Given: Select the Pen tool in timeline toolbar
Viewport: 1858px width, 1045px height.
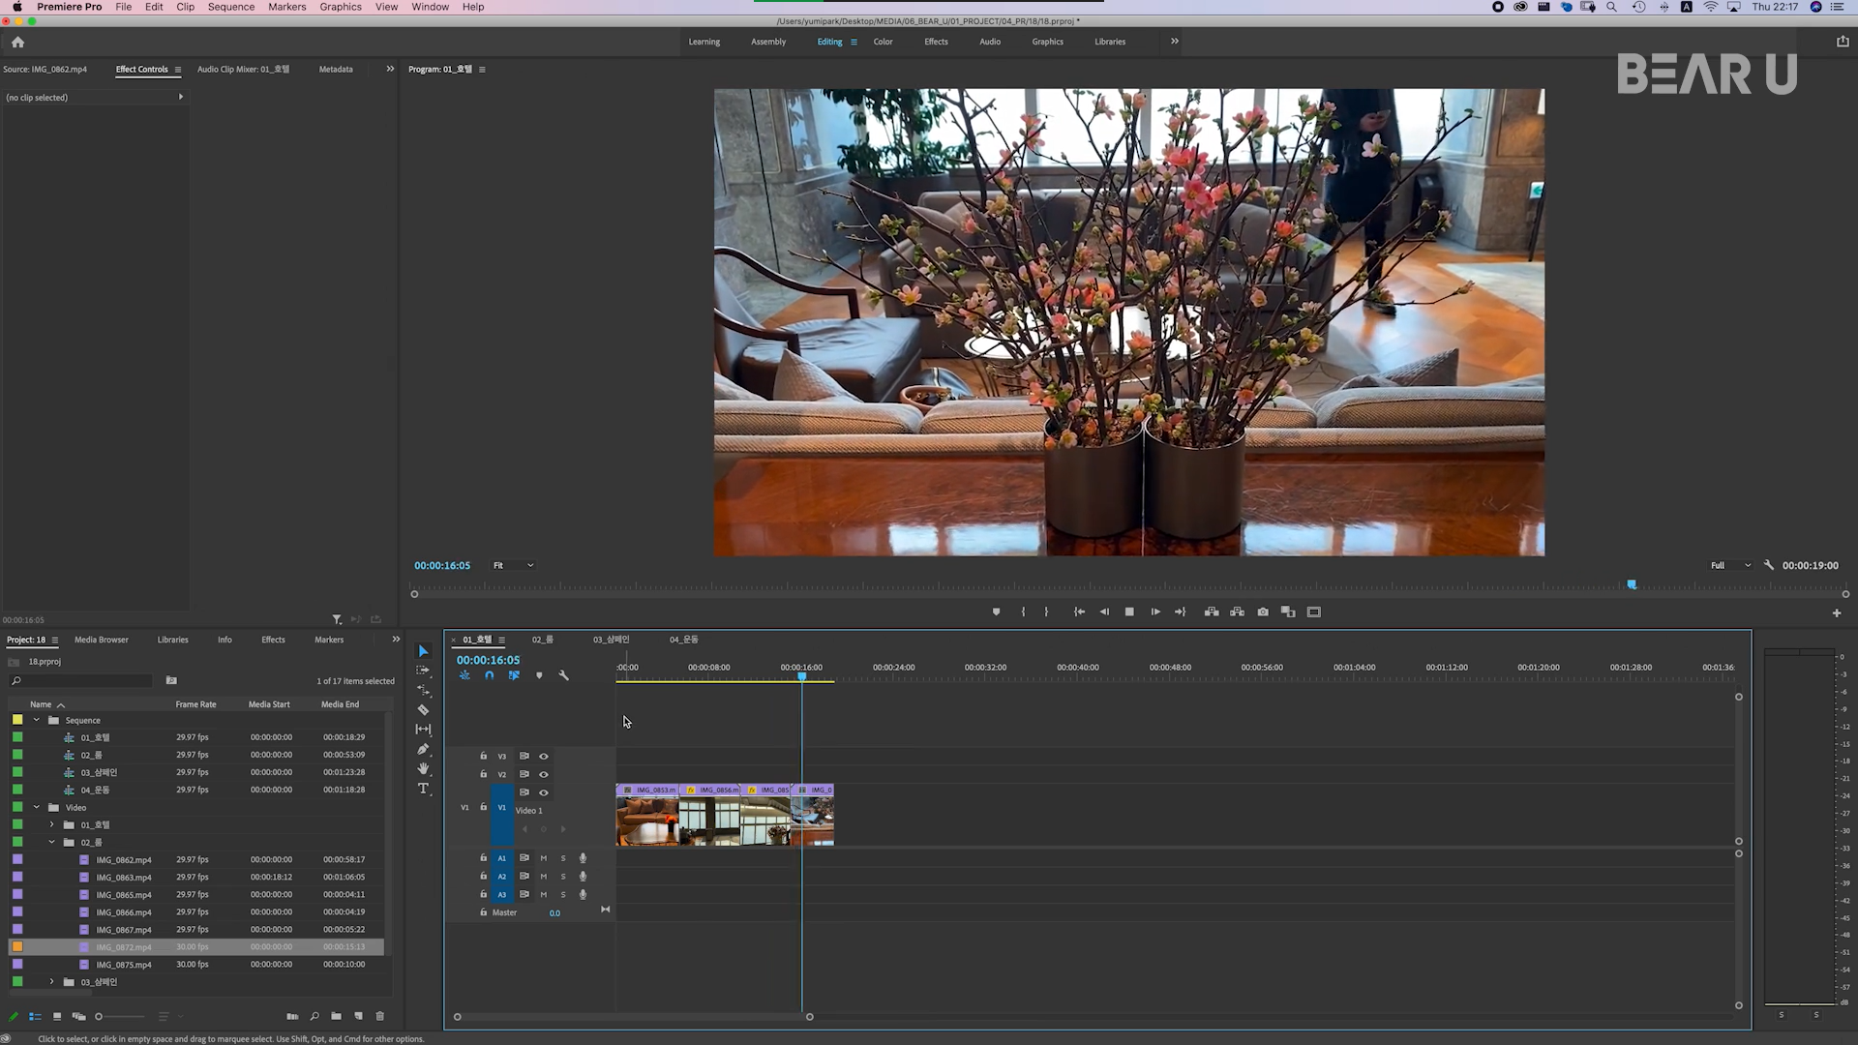Looking at the screenshot, I should click(x=423, y=749).
